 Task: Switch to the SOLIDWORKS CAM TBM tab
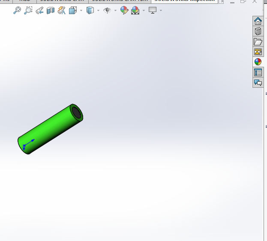point(120,1)
